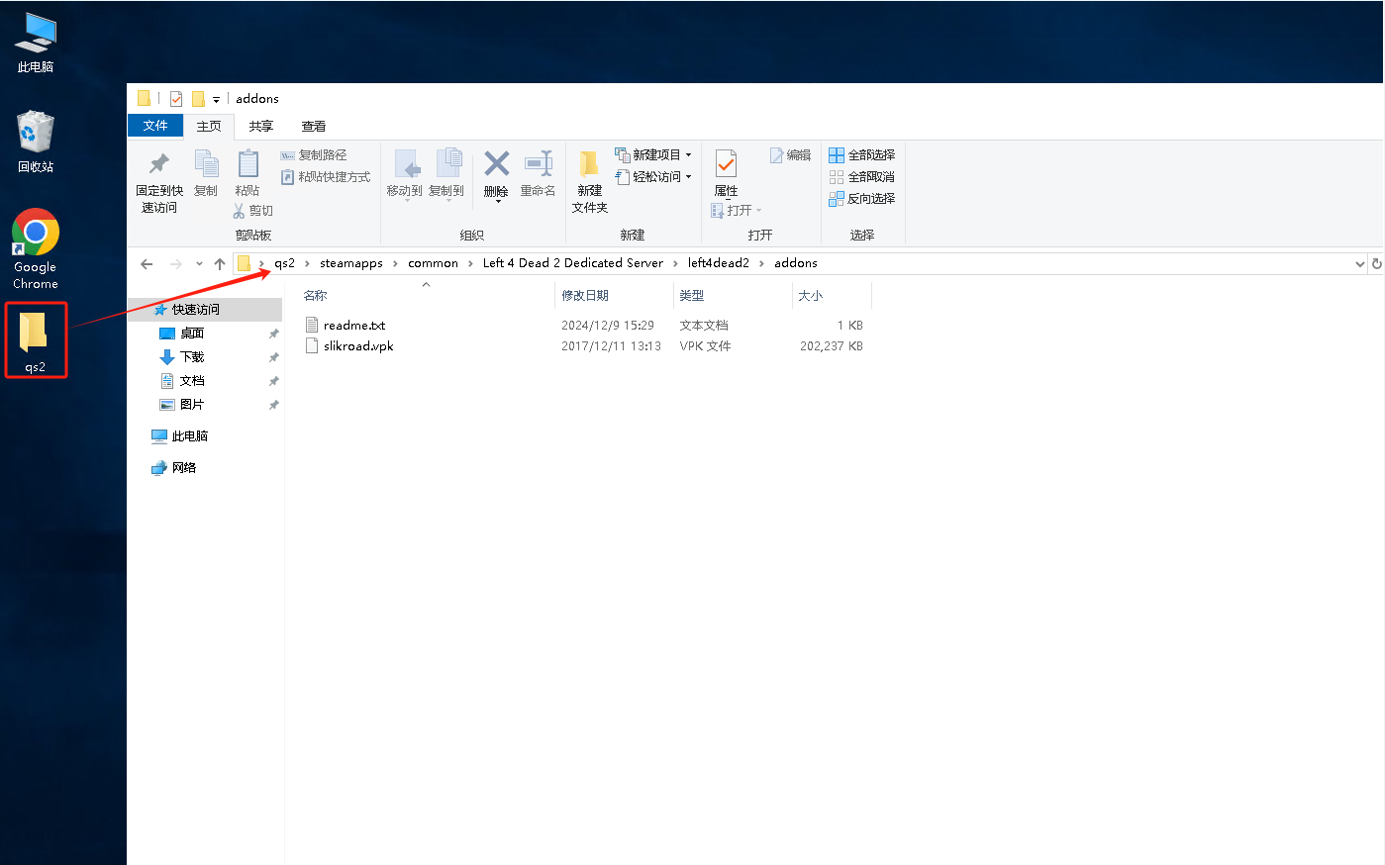This screenshot has height=865, width=1385.
Task: Expand the 新建项目 dropdown
Action: click(689, 155)
